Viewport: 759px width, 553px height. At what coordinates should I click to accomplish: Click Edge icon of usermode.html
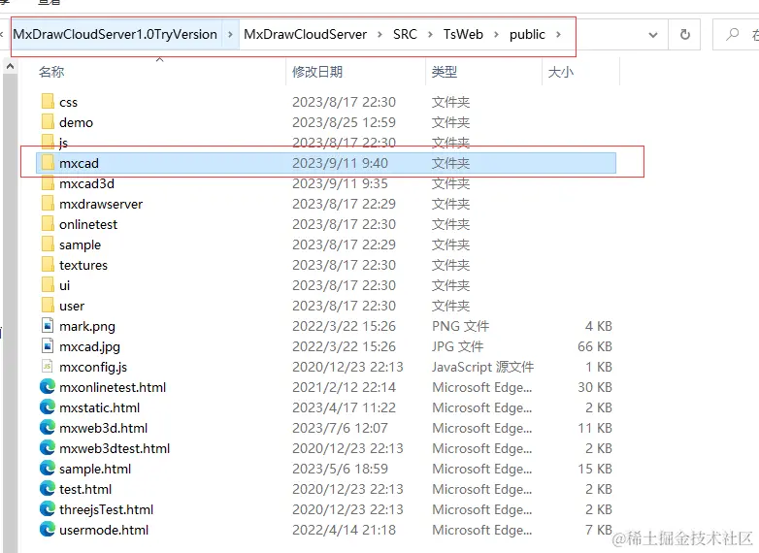click(x=48, y=530)
